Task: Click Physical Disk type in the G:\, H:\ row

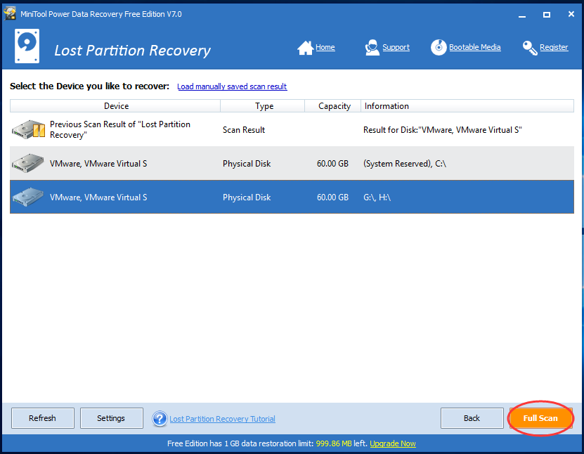Action: tap(247, 197)
